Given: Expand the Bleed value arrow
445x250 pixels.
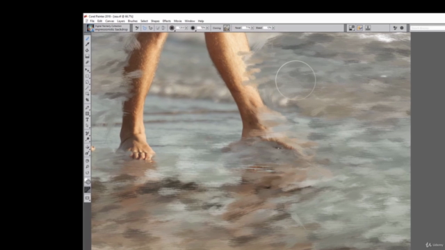Looking at the screenshot, I should click(x=273, y=28).
